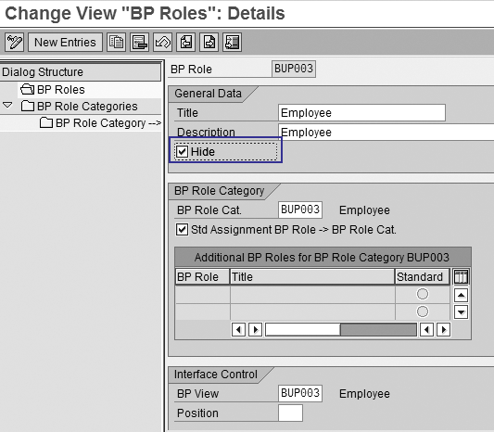Select BP Role Category --> tree item
This screenshot has height=432, width=494.
tap(100, 123)
